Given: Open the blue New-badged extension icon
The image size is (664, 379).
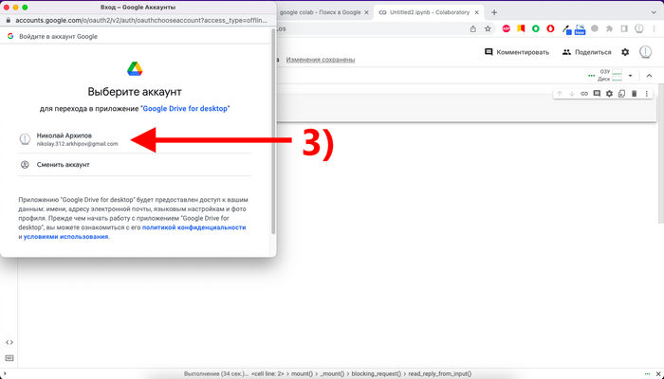Looking at the screenshot, I should [x=580, y=29].
